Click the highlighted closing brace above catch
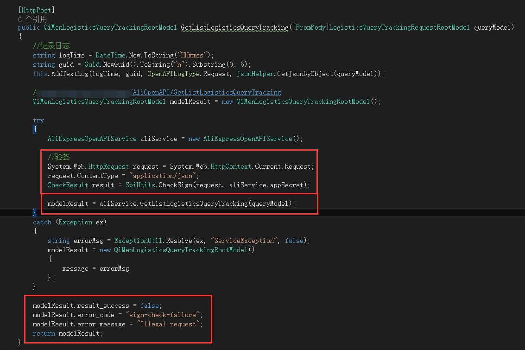The width and height of the screenshot is (525, 350). (34, 212)
